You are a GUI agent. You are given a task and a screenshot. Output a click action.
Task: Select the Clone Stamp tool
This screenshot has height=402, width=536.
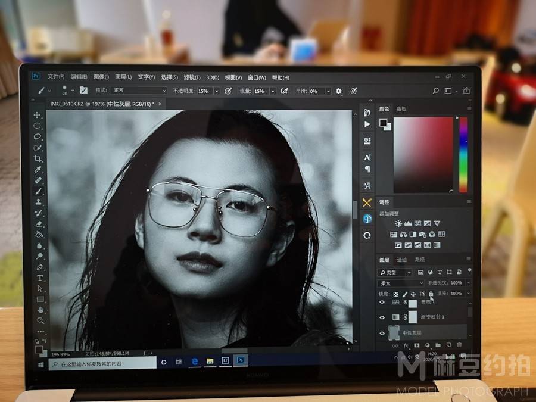(39, 202)
